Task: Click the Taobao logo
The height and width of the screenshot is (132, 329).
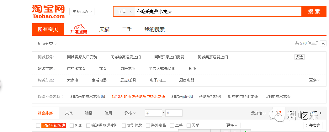Action: (48, 11)
